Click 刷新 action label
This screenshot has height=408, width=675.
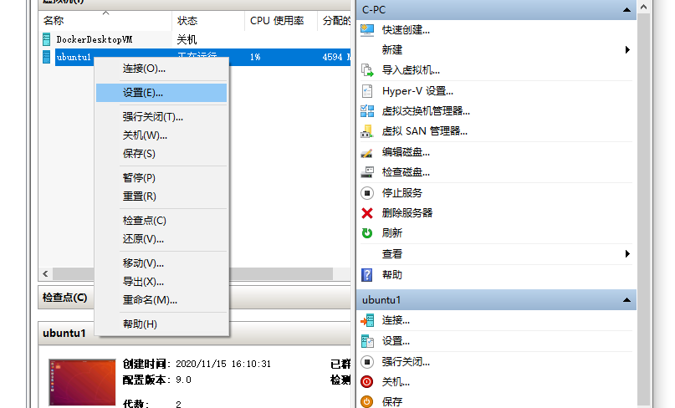[391, 233]
